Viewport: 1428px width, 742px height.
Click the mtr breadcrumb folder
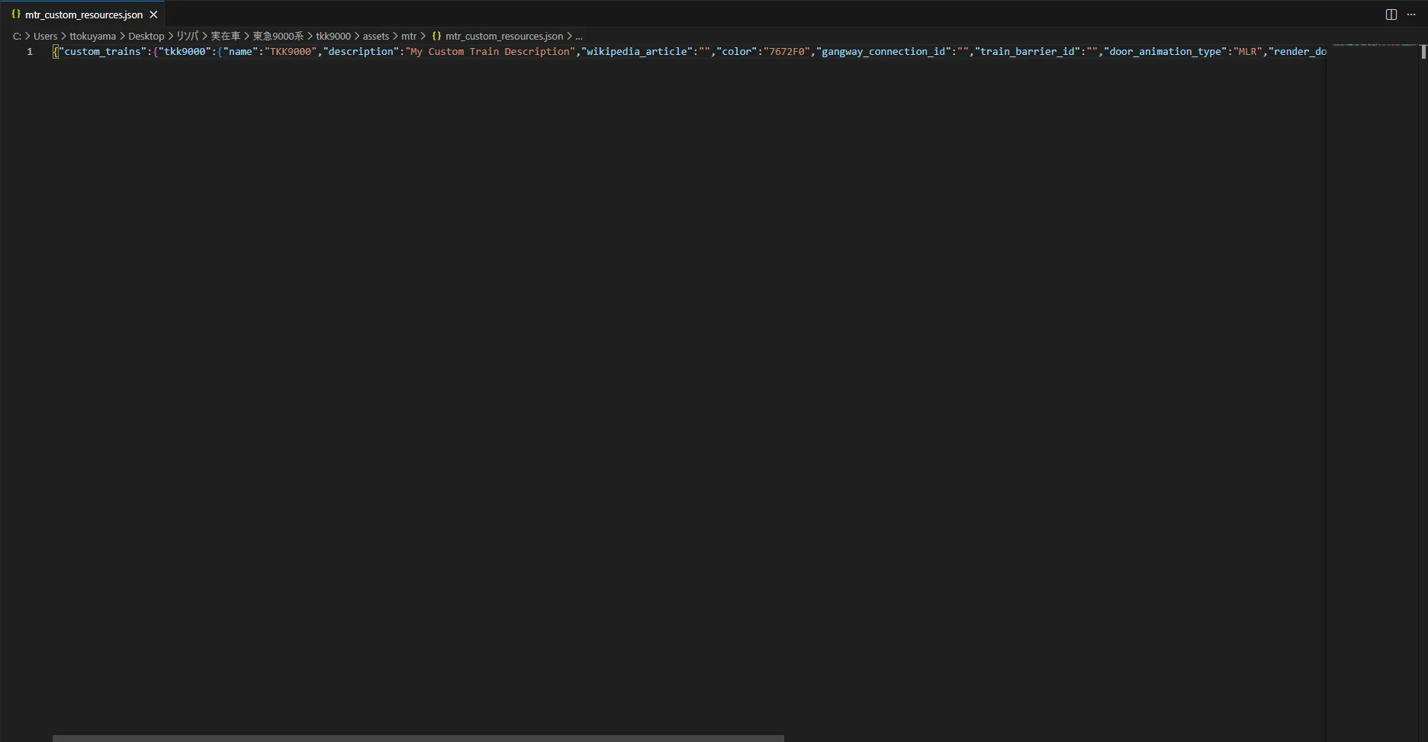click(409, 36)
